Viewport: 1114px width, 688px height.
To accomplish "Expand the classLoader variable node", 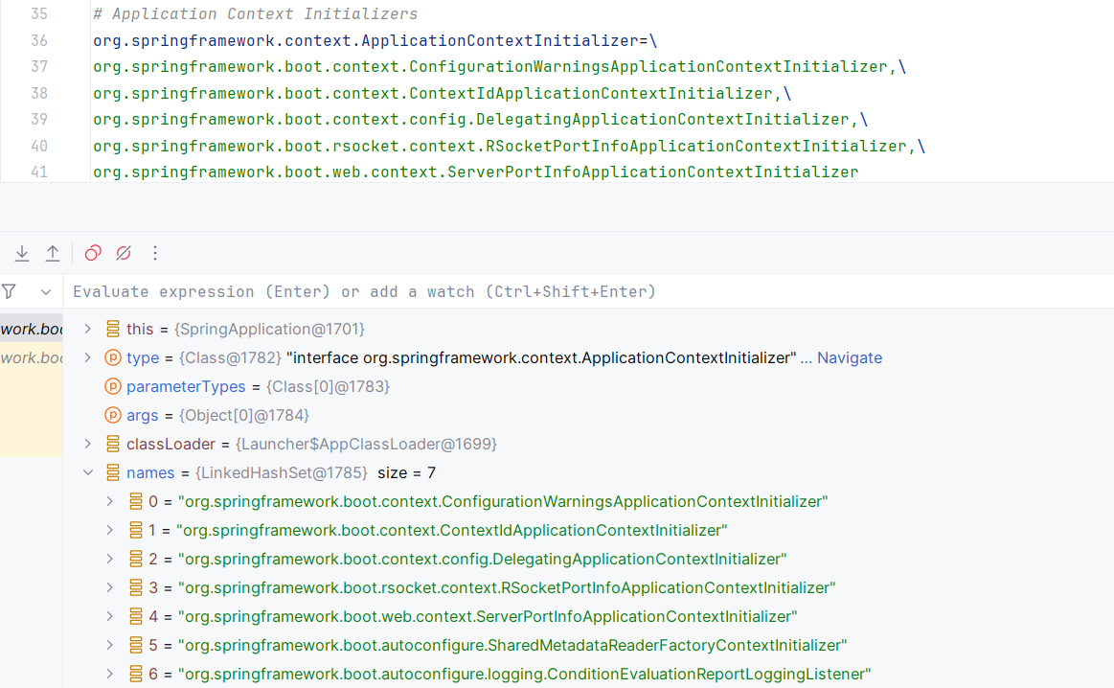I will (87, 445).
